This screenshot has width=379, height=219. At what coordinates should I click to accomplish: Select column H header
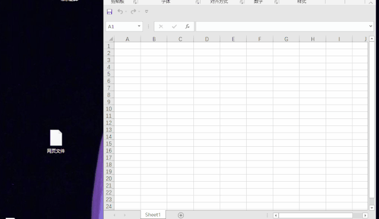[x=313, y=39]
